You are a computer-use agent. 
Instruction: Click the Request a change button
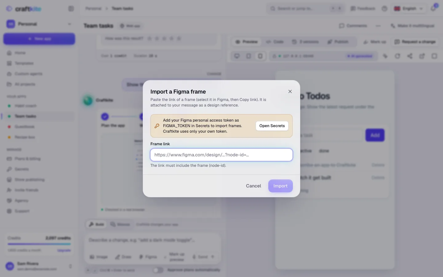(415, 42)
